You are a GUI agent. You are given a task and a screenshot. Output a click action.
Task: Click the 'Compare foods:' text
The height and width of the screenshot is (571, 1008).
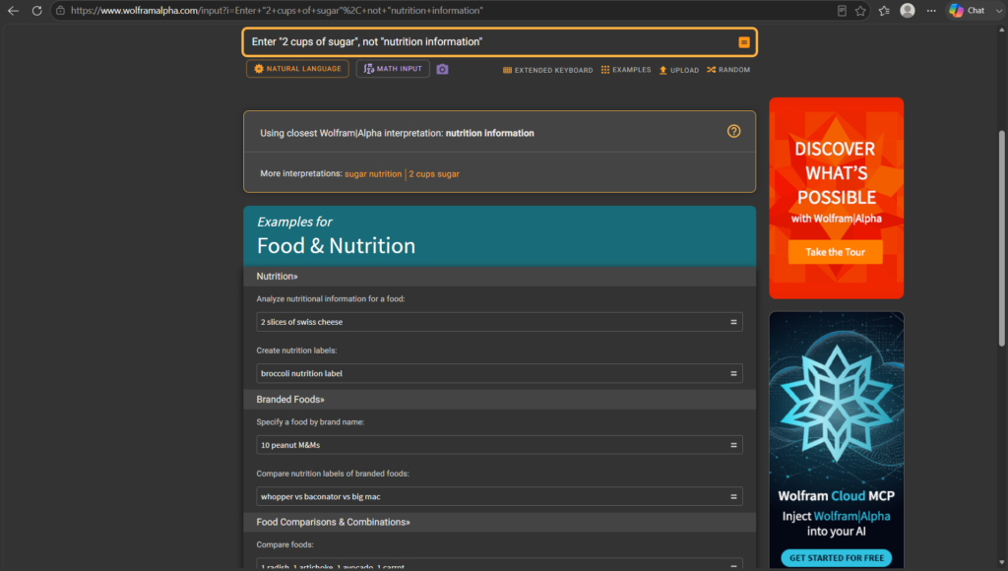coord(284,544)
